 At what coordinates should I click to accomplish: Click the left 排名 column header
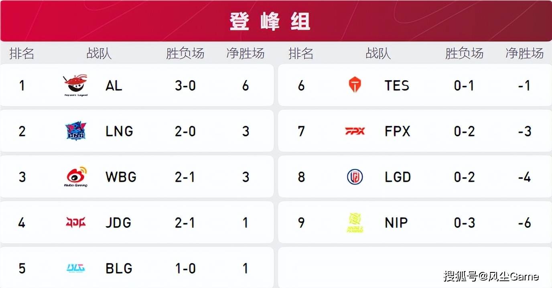point(22,53)
